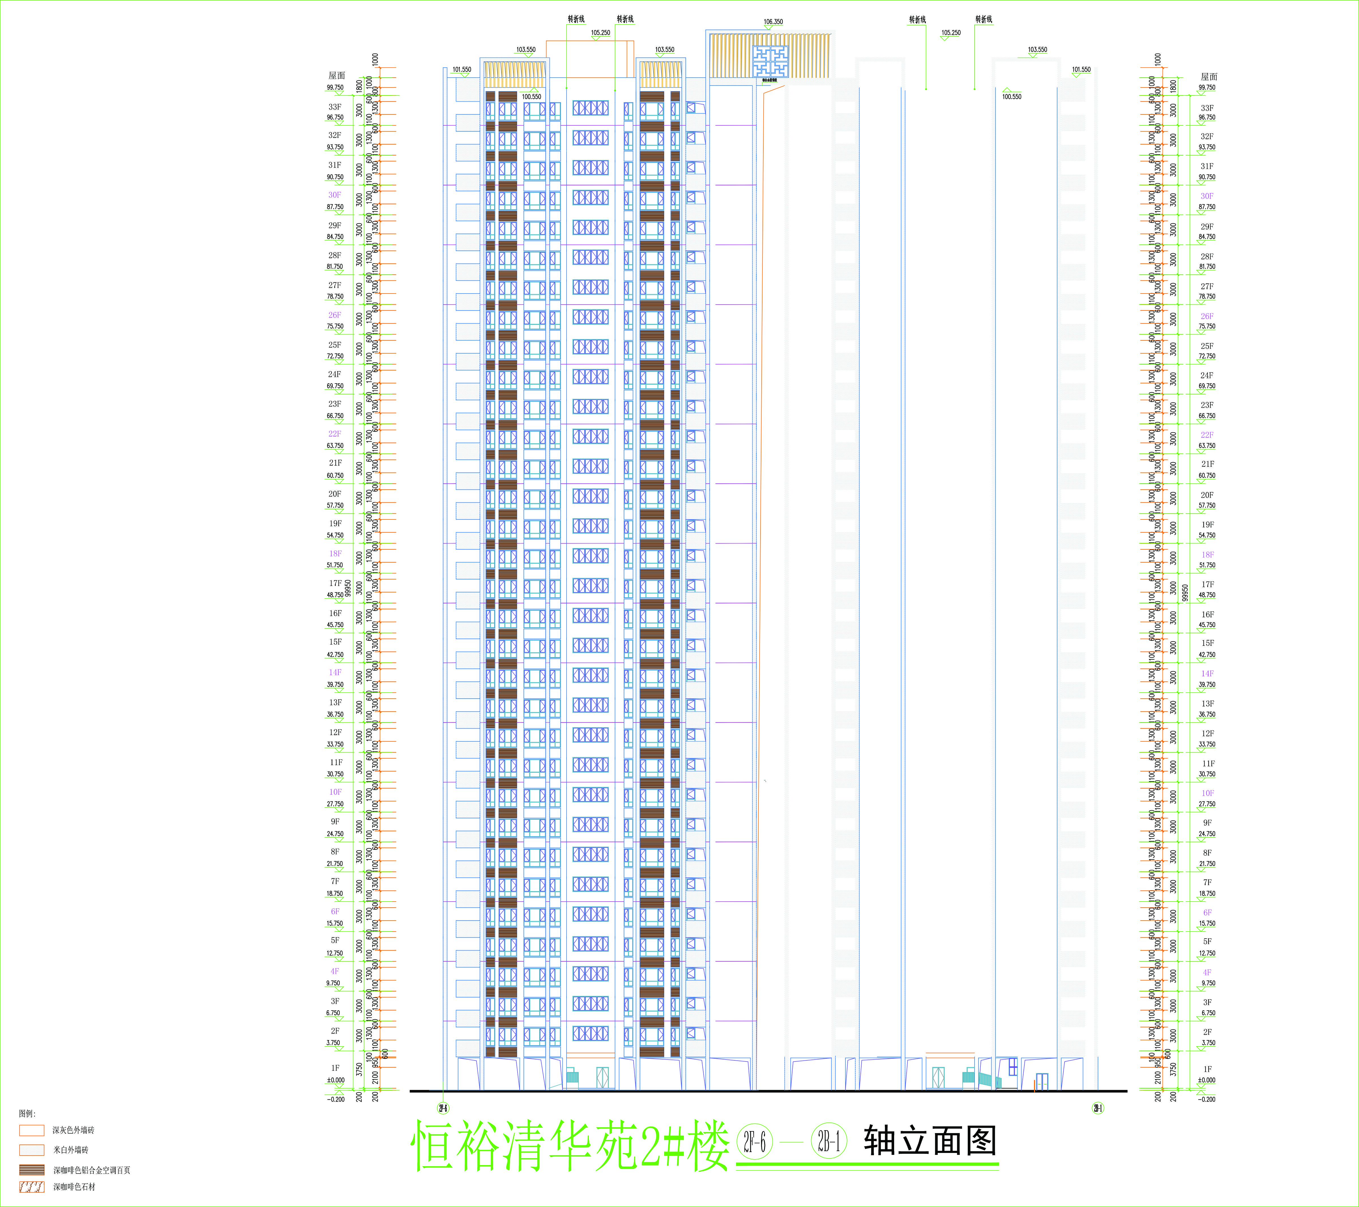Click the 106.350 roof elevation label
The image size is (1359, 1207).
pyautogui.click(x=773, y=22)
